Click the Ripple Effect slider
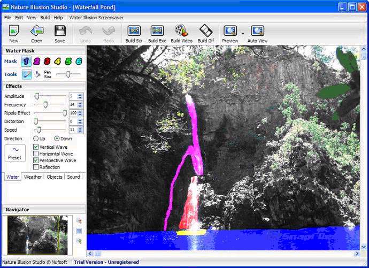369x268 pixels. click(x=50, y=113)
